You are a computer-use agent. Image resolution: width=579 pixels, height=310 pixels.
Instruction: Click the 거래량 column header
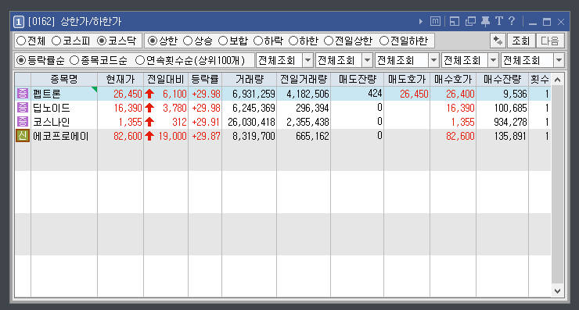click(250, 79)
